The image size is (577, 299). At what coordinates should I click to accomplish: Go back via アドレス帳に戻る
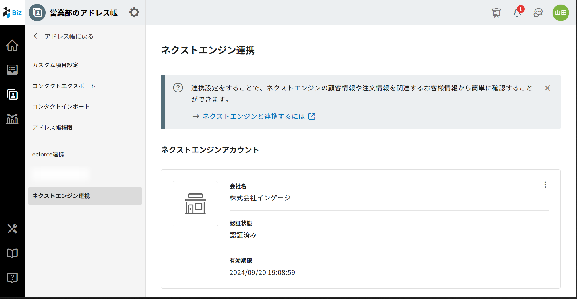[64, 36]
